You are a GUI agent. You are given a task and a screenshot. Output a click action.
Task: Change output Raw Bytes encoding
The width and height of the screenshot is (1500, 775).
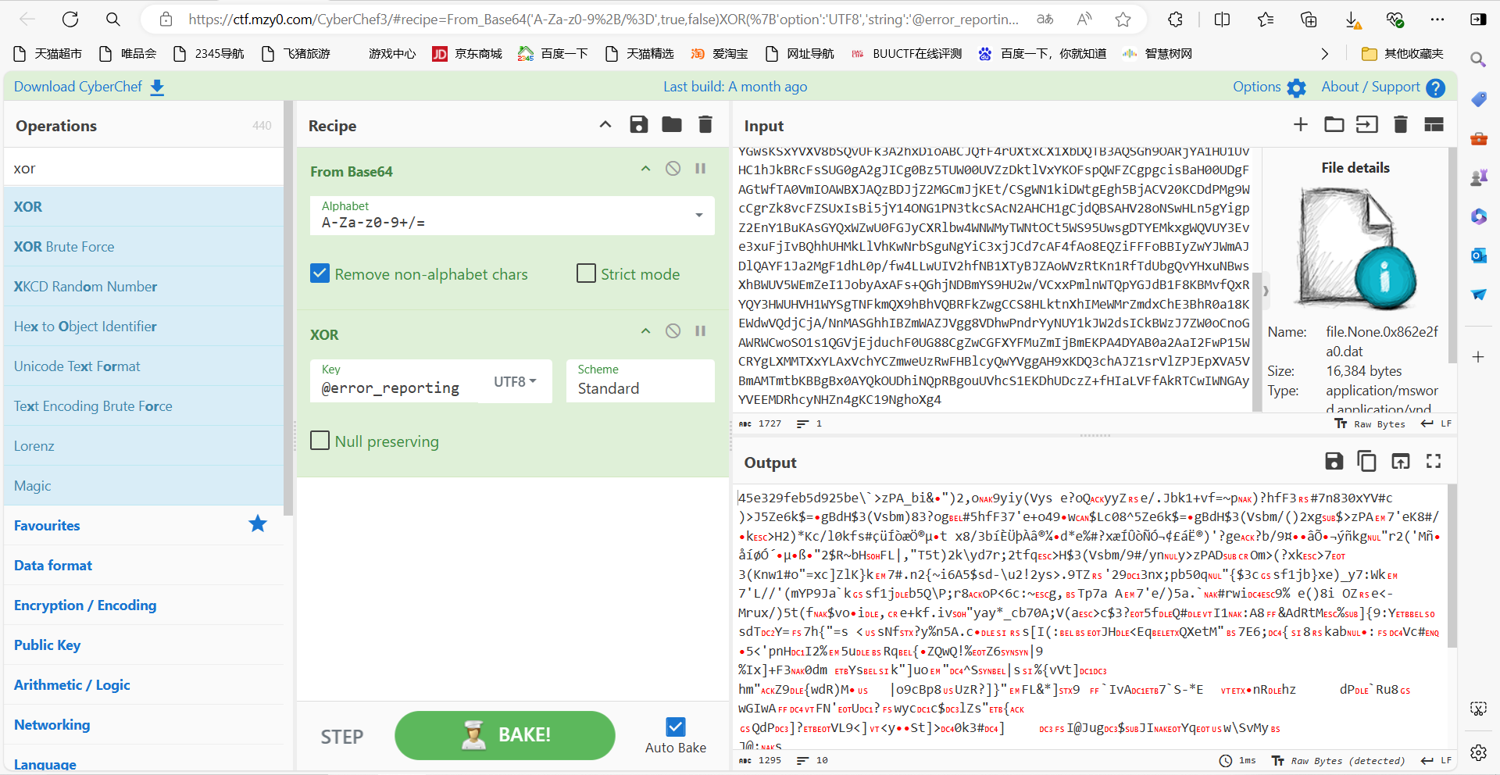point(1338,760)
